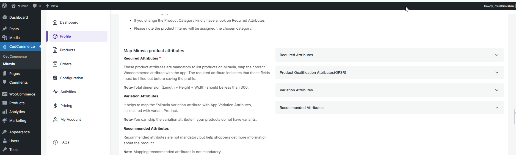
Task: Click the Miravia home icon in admin bar
Action: [x=13, y=6]
